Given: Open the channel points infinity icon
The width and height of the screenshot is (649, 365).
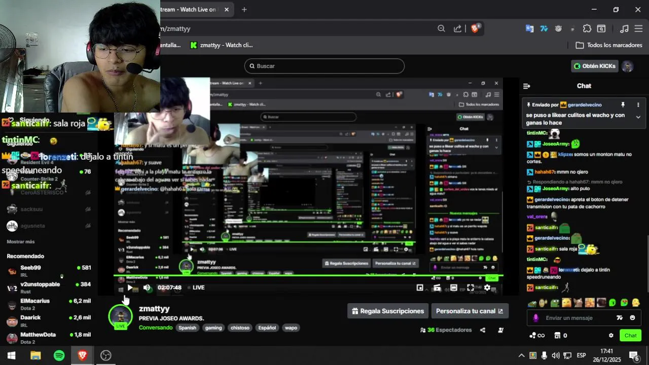Looking at the screenshot, I should [x=537, y=336].
